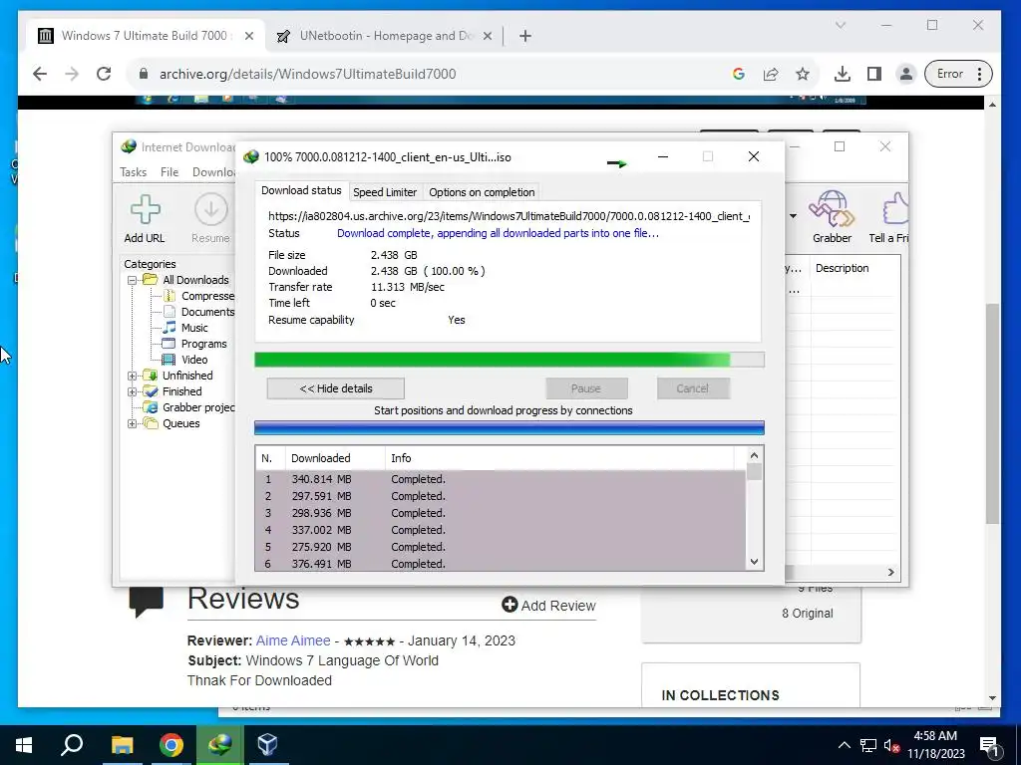Click the Error menu button in Chrome
Viewport: 1021px width, 765px height.
pos(958,74)
